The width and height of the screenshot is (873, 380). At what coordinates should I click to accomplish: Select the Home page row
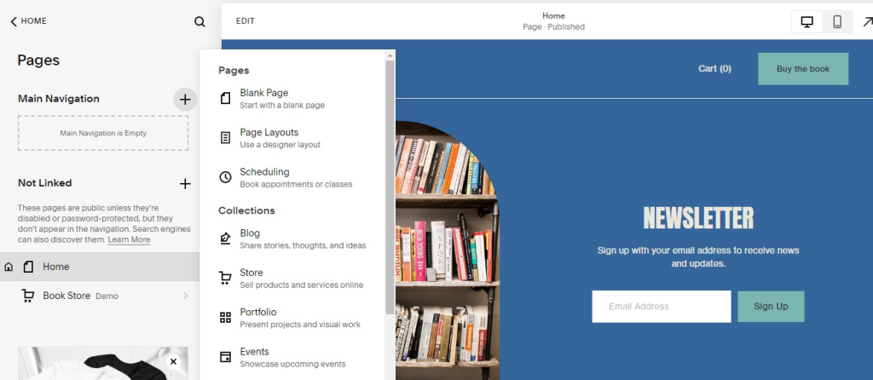[x=100, y=267]
